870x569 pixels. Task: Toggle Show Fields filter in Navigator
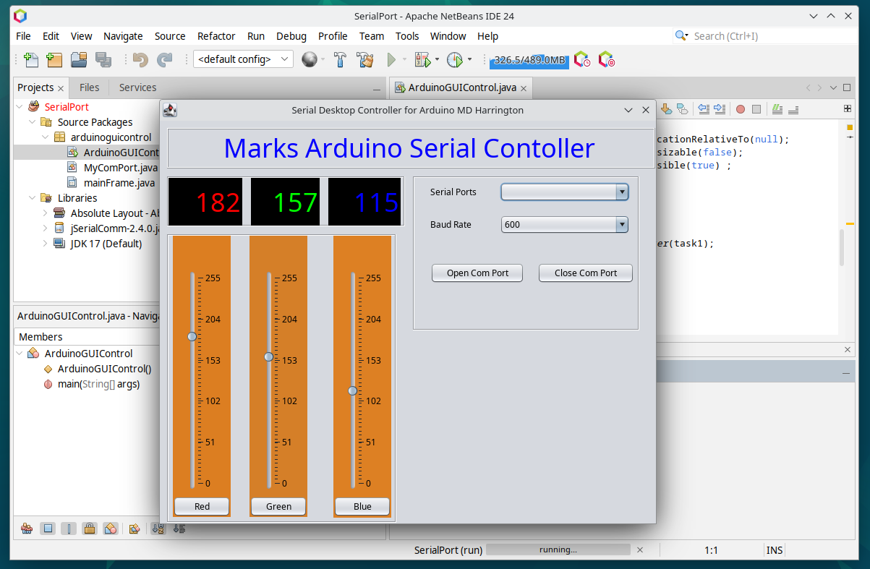click(48, 529)
